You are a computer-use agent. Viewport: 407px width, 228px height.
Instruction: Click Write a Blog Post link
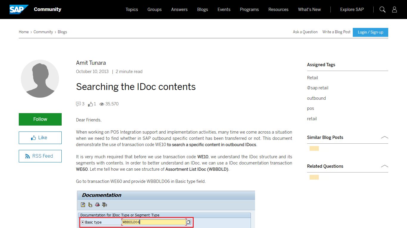click(336, 32)
